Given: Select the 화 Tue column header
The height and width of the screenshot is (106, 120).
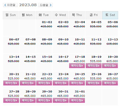Looking at the screenshot, I should (x=44, y=15).
